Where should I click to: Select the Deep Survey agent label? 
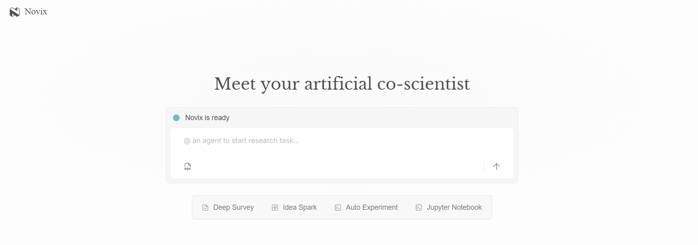tap(233, 207)
